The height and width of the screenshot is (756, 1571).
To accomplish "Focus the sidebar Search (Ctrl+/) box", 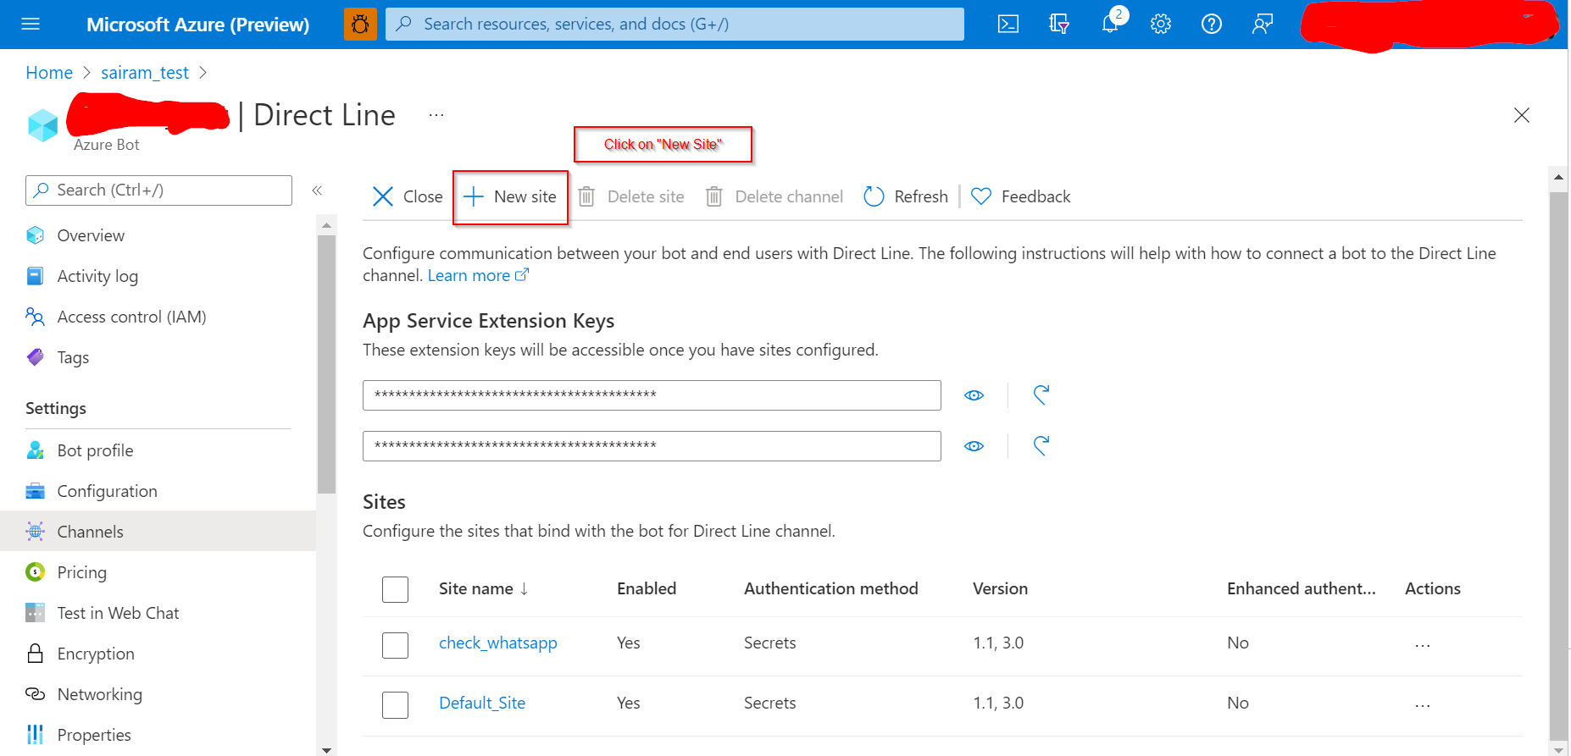I will coord(158,190).
